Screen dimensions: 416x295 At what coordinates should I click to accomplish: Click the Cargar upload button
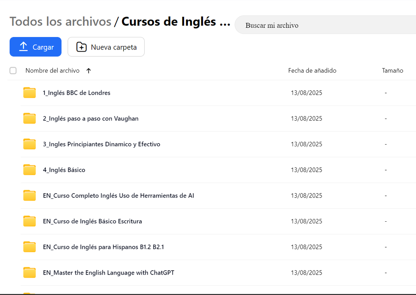pyautogui.click(x=35, y=47)
